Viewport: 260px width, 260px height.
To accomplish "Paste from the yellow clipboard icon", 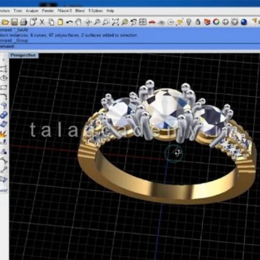I will point(60,22).
